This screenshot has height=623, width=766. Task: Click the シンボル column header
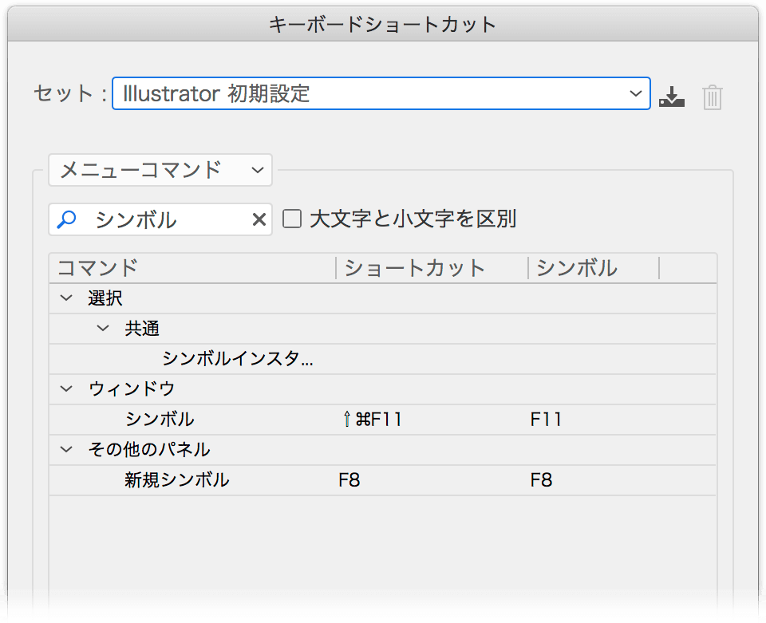coord(594,268)
